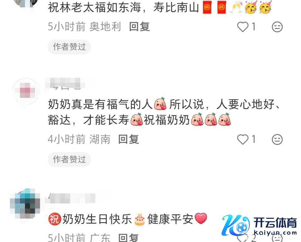Viewport: 301px width, 242px height.
Task: Click the red heart emoji after 健康平安
Action: click(x=201, y=219)
